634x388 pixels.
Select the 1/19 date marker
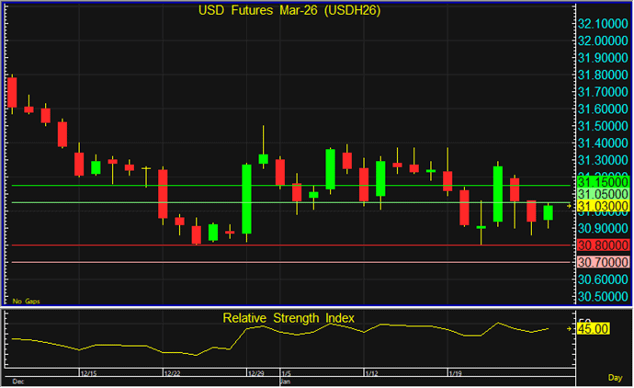pos(455,373)
